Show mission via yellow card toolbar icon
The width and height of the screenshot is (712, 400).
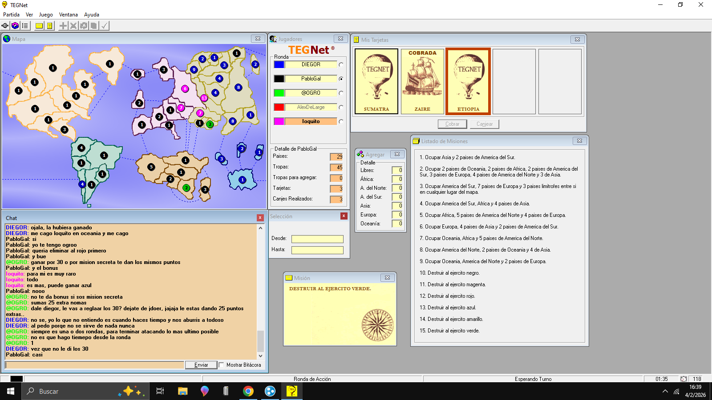coord(39,26)
